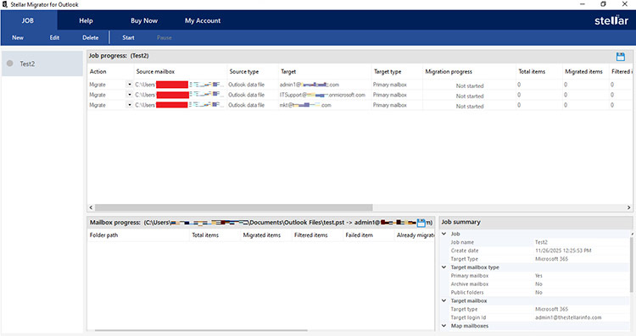The width and height of the screenshot is (636, 336).
Task: Click the Primary mailbox Yes value
Action: 538,276
